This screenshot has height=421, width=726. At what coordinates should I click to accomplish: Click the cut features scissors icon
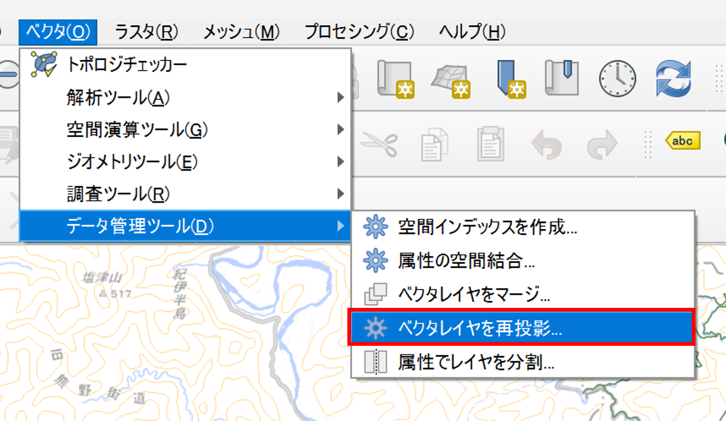click(x=379, y=144)
